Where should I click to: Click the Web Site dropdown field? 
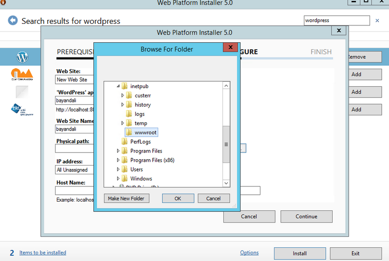(74, 80)
